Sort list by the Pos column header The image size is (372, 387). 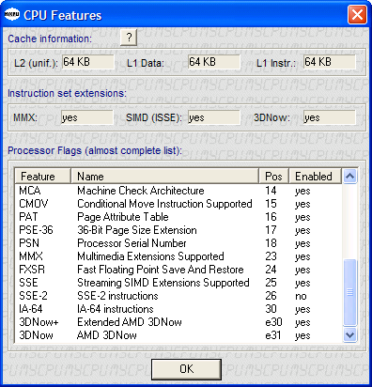tap(273, 177)
